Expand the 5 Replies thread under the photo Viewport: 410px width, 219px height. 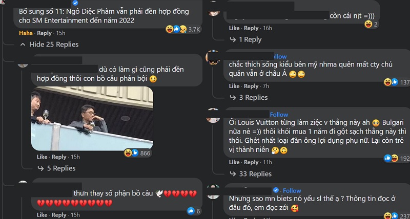click(56, 168)
